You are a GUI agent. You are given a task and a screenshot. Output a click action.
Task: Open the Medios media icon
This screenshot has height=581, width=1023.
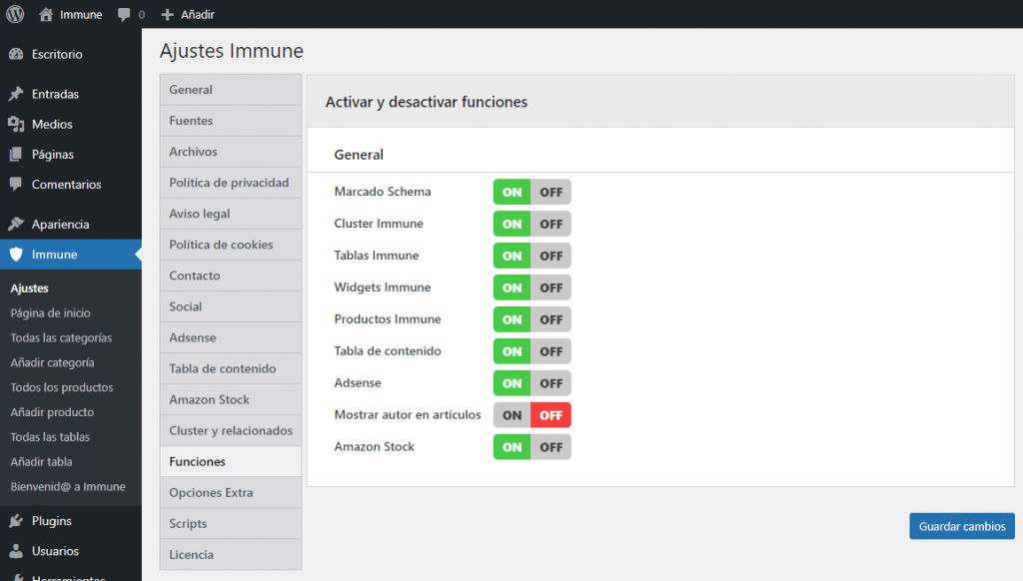(16, 124)
